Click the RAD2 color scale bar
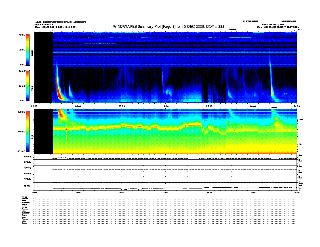This screenshot has height=247, width=320. [x=27, y=50]
